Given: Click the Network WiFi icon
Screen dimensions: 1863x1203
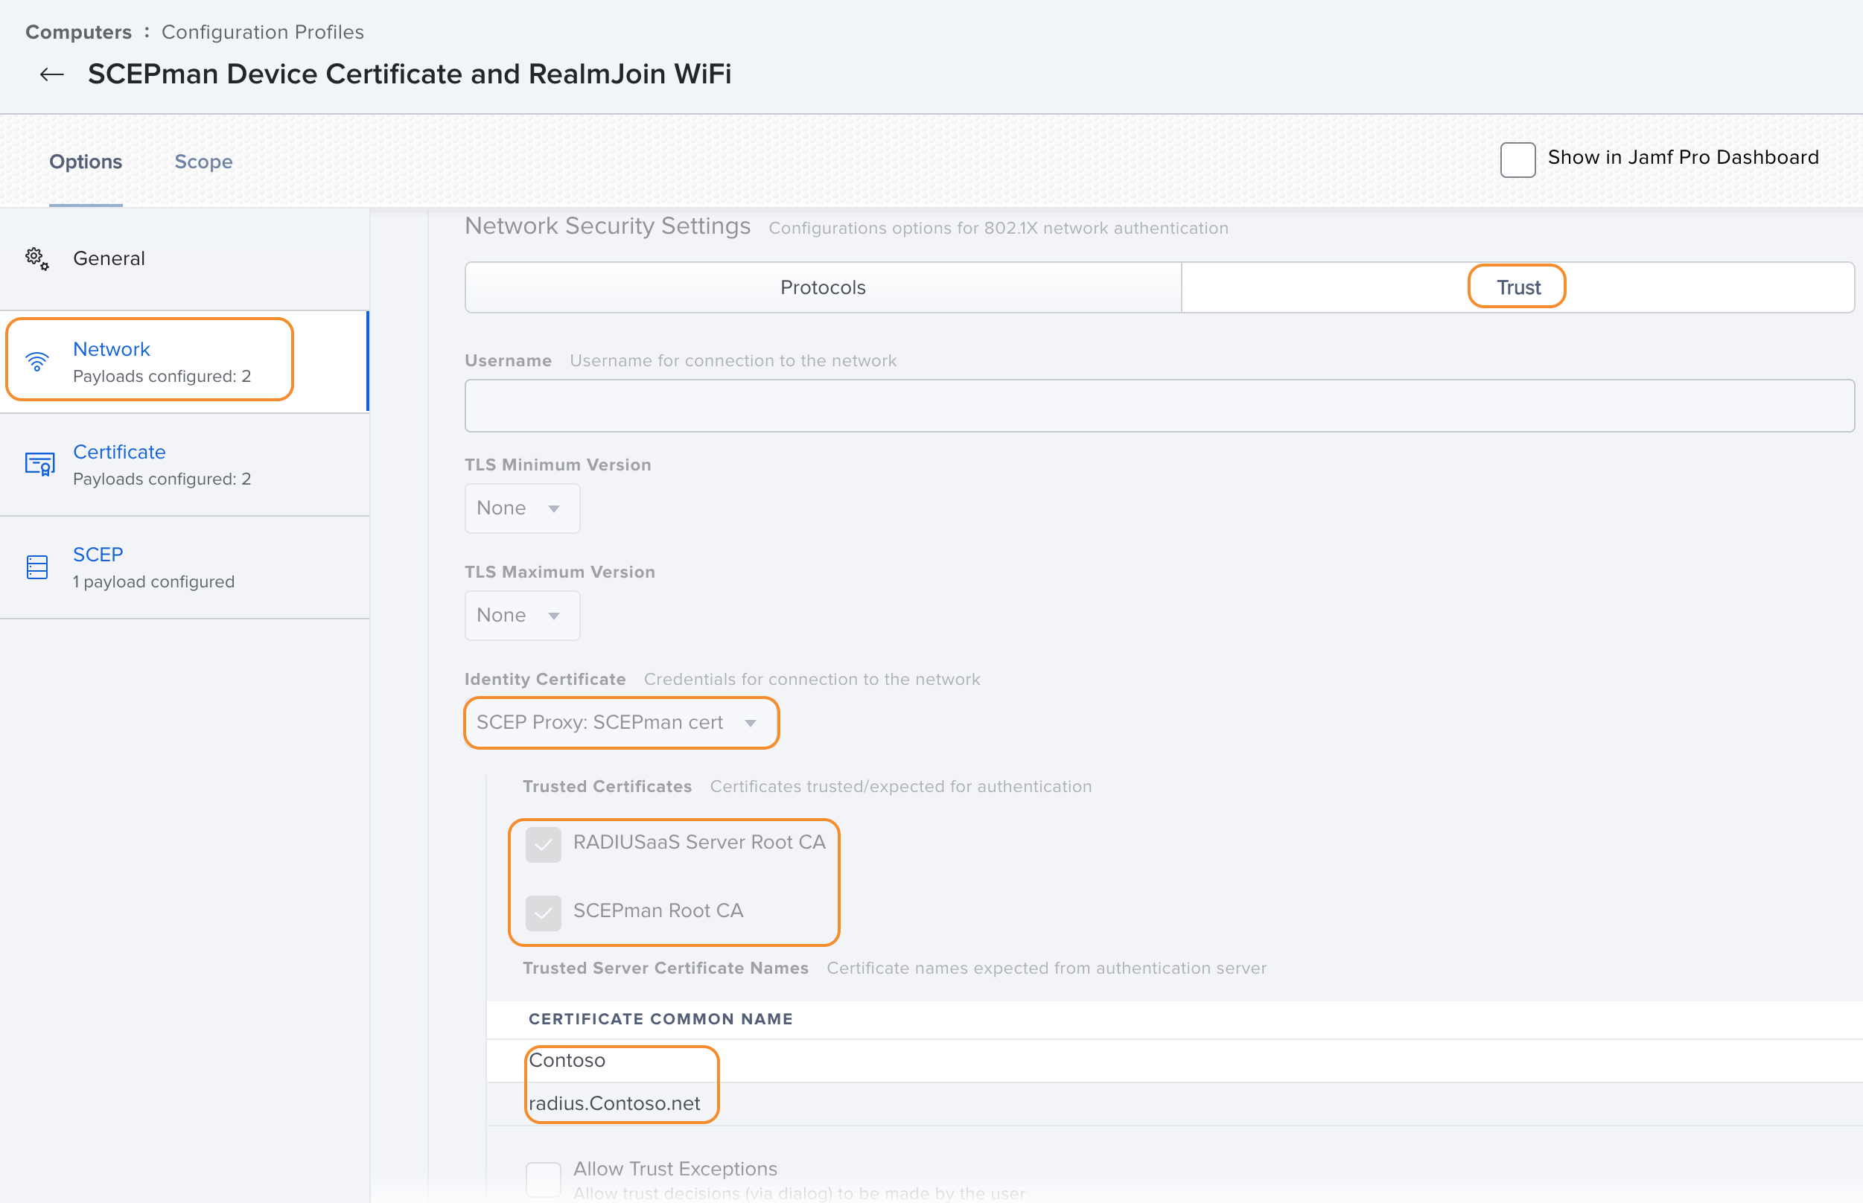Looking at the screenshot, I should click(36, 361).
